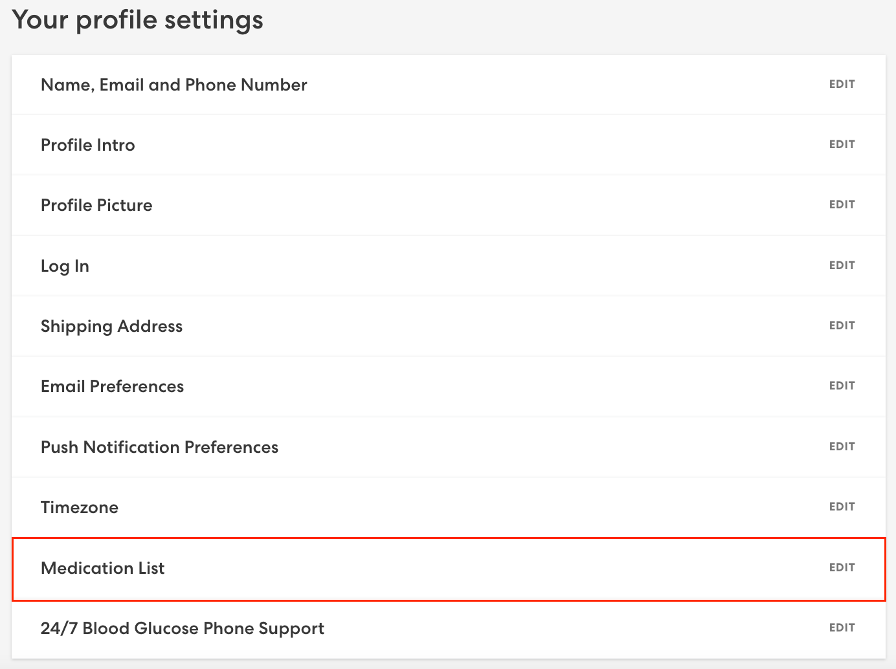Click the Profile Picture label
Screen dimensions: 896x669
coord(96,205)
